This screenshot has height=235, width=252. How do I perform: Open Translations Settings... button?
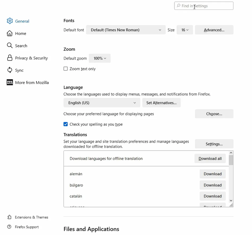point(214,144)
